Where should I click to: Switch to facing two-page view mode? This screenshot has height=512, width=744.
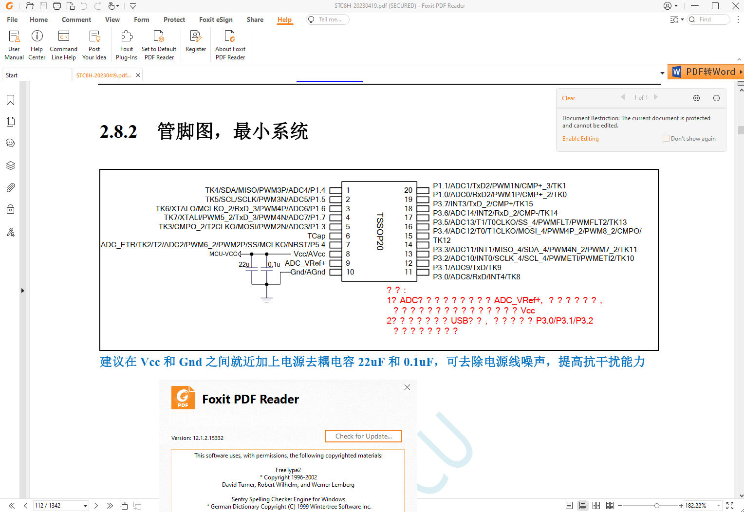(596, 506)
